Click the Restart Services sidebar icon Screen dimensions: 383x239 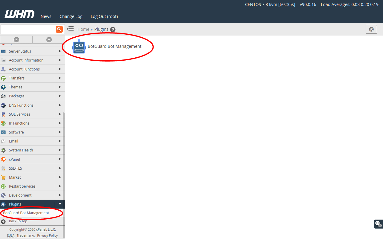(3, 186)
